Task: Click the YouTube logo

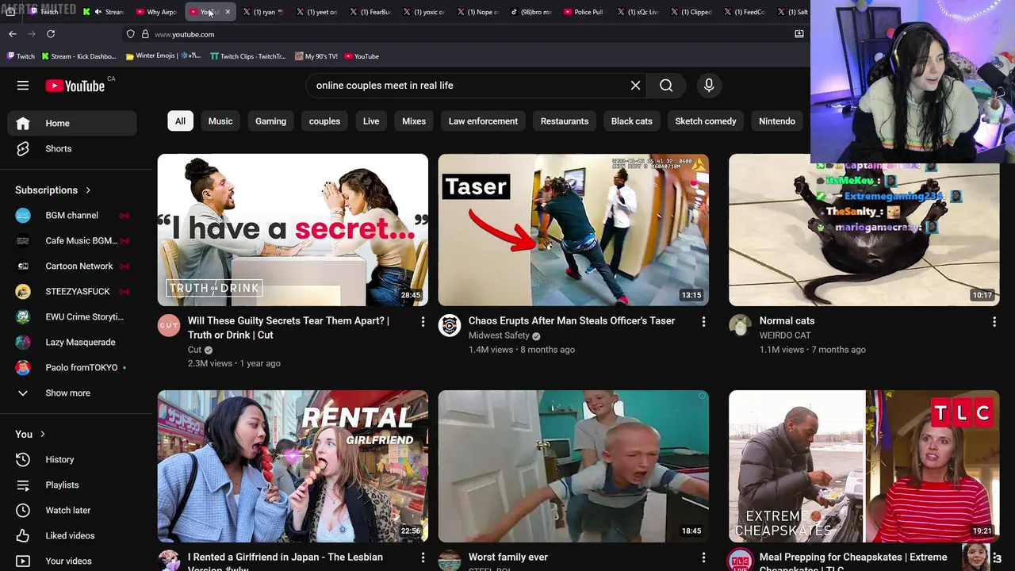Action: [75, 86]
